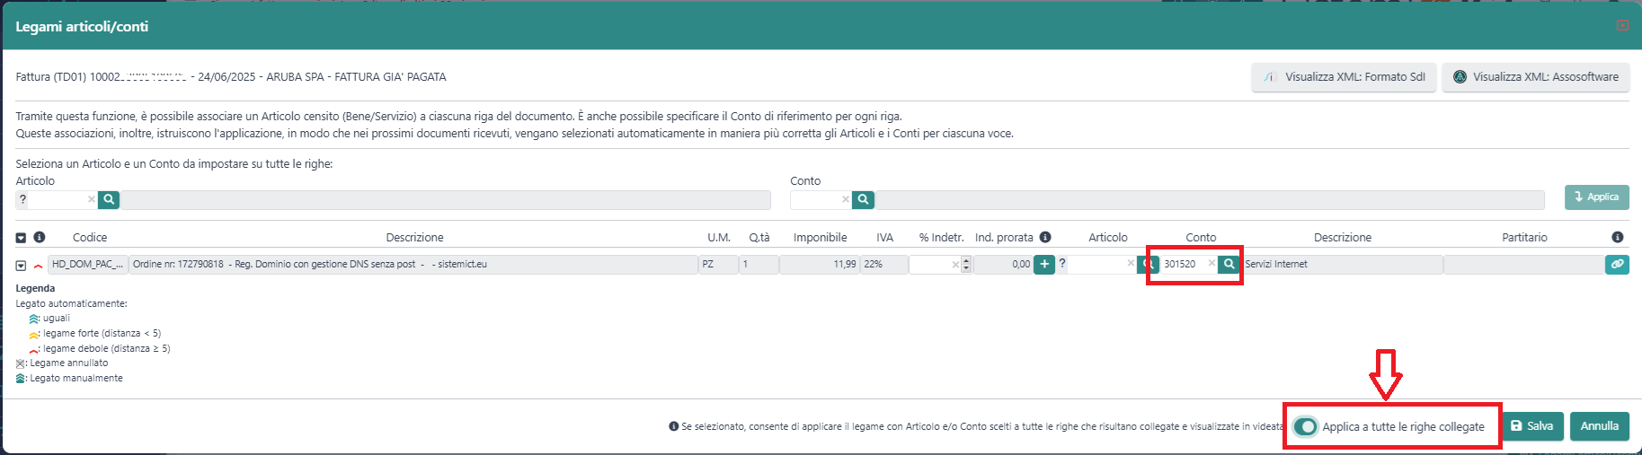Click the Applica button
1642x455 pixels.
(1596, 197)
